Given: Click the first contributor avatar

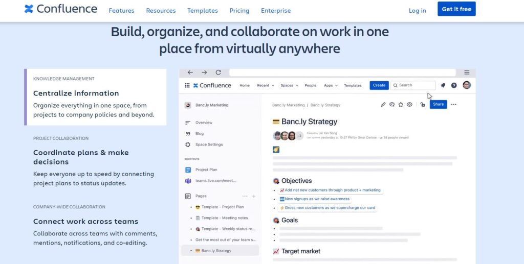Looking at the screenshot, I should [x=277, y=136].
